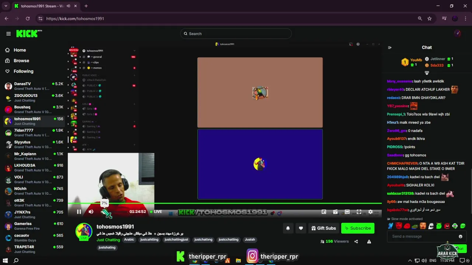Collapse the chat panel
Viewport: 472px width, 265px height.
[x=390, y=47]
